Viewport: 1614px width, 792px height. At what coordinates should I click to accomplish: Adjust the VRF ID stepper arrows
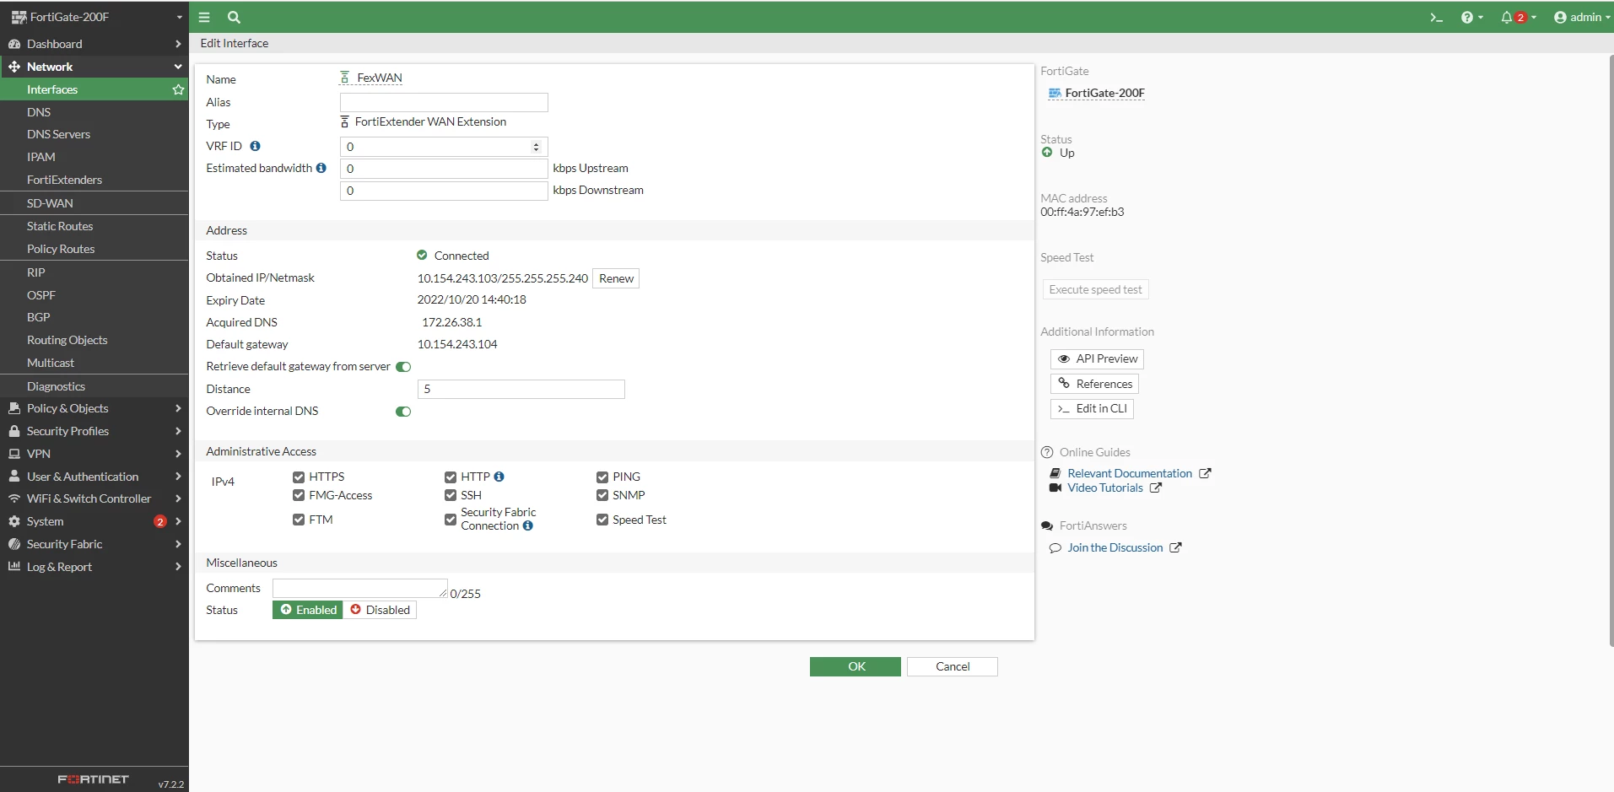536,147
